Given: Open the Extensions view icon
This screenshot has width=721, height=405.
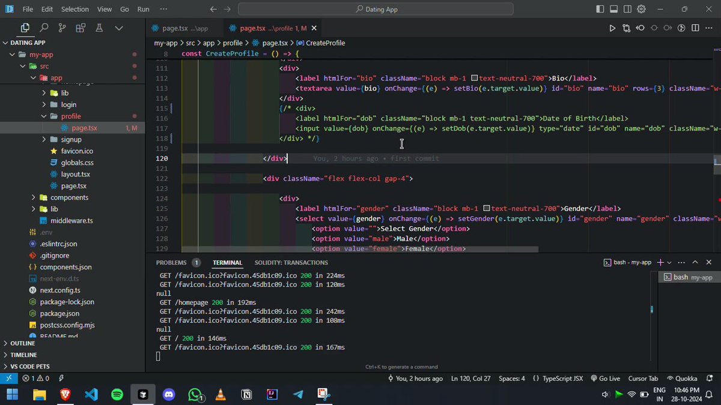Looking at the screenshot, I should click(x=81, y=28).
